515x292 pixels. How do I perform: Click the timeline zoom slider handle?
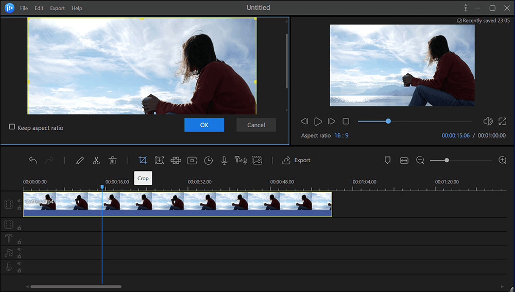[447, 160]
